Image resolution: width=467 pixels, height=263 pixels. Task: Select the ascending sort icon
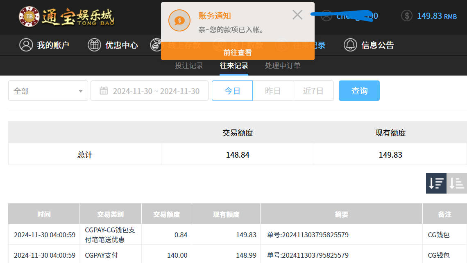pyautogui.click(x=456, y=183)
